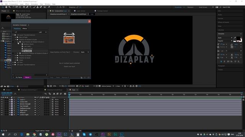Open Windows Start menu
The width and height of the screenshot is (245, 137).
point(3,134)
